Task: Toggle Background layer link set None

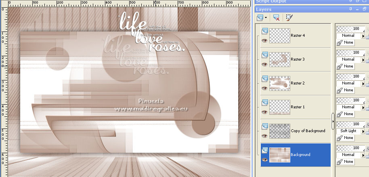Action: click(346, 162)
